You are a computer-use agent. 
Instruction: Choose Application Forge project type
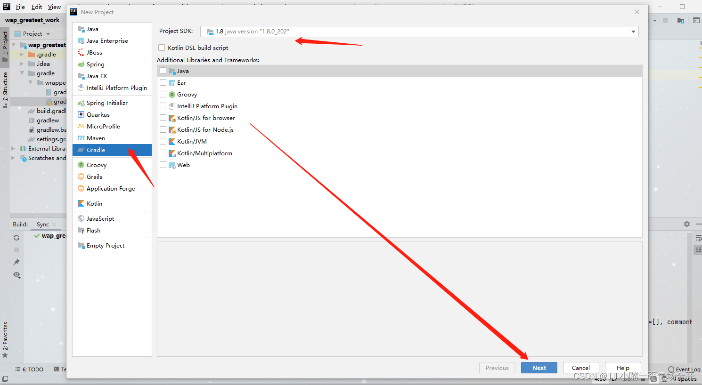point(112,189)
